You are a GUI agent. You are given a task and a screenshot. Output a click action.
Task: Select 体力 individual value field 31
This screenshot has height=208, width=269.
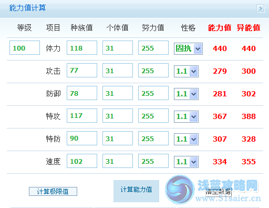[x=118, y=48]
